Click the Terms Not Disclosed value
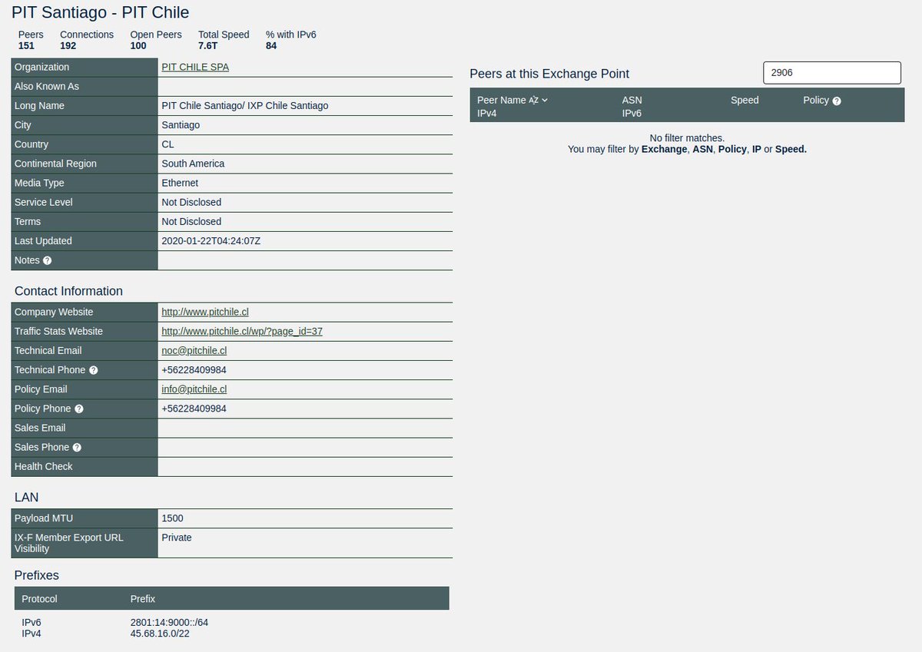 click(x=191, y=221)
